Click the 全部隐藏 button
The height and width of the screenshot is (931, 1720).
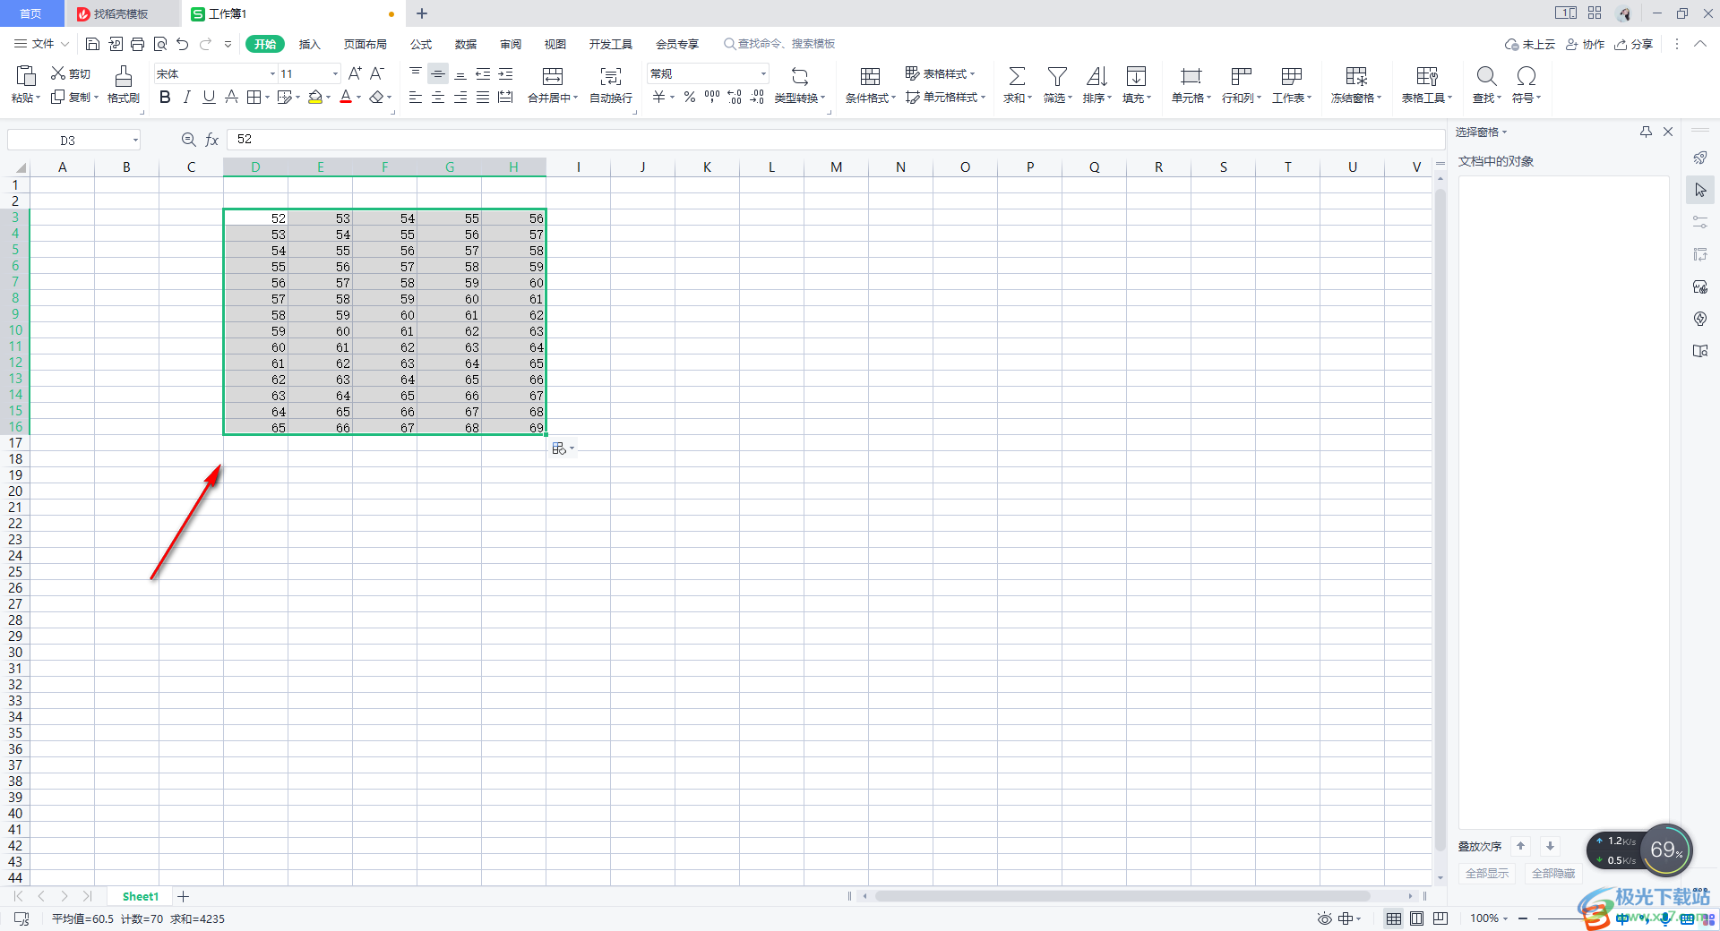click(1553, 874)
